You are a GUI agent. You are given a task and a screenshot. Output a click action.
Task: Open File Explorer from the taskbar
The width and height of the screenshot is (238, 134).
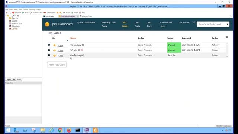[x=43, y=130]
